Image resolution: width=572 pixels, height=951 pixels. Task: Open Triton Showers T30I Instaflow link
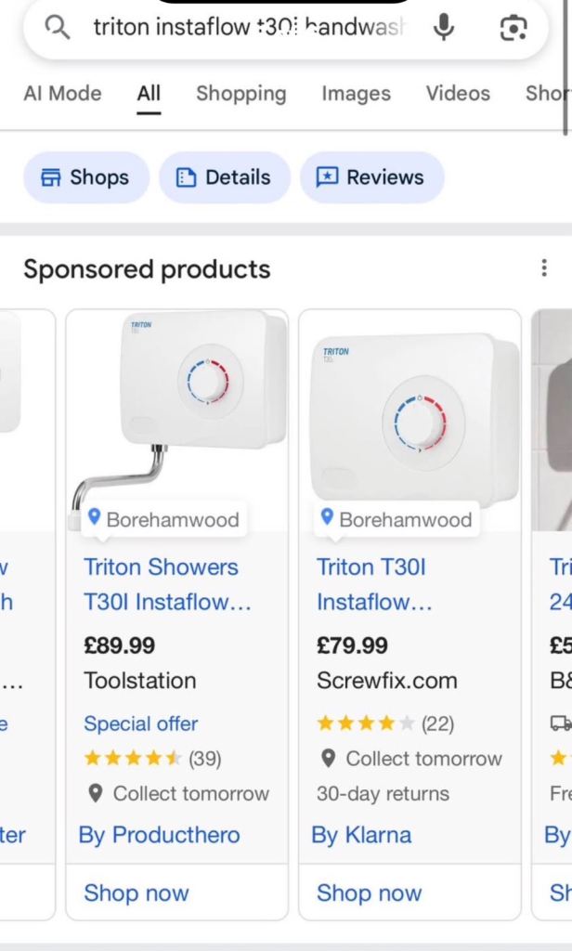click(167, 585)
